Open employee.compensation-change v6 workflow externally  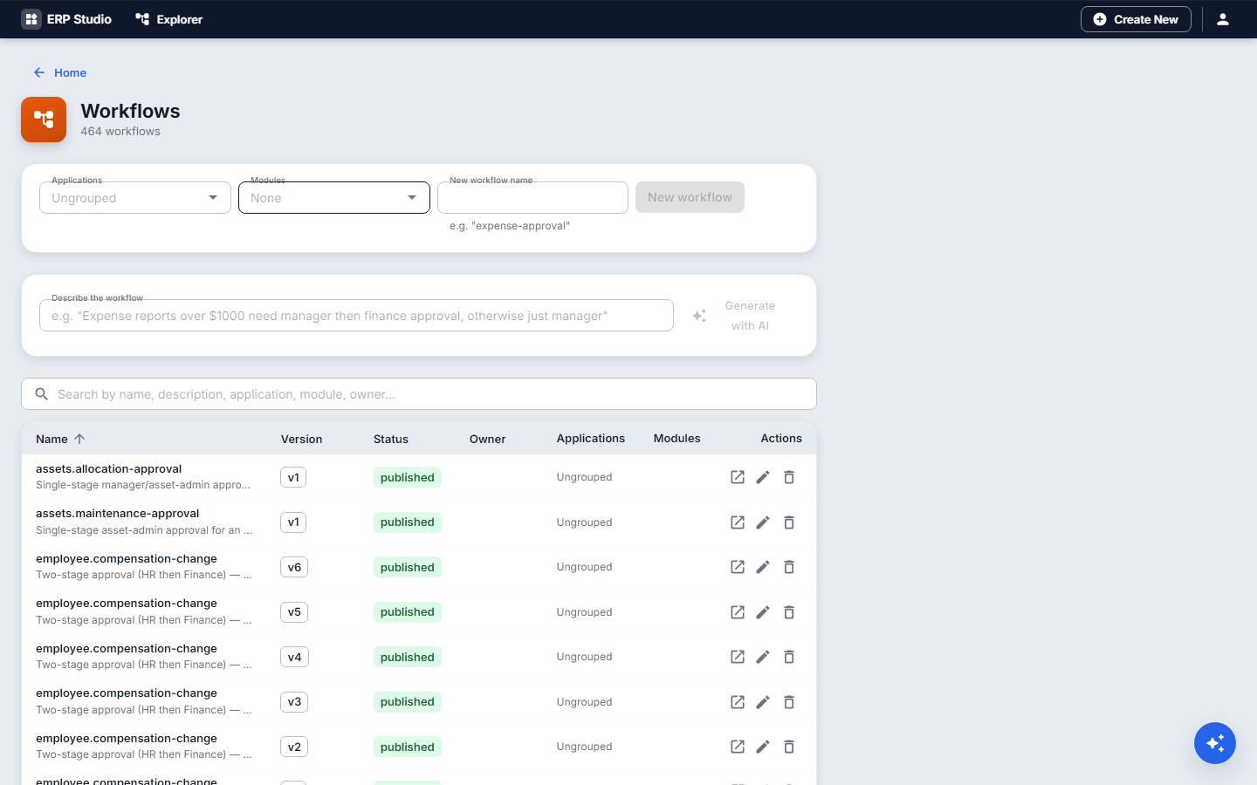738,567
